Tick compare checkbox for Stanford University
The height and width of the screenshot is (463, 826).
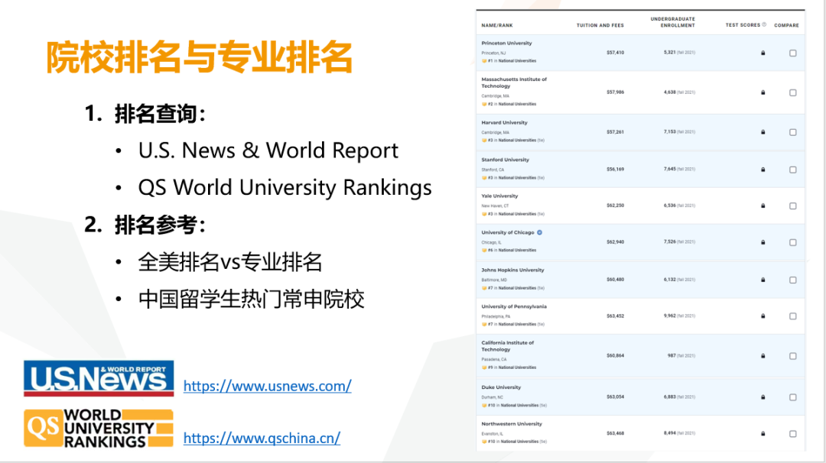point(793,170)
